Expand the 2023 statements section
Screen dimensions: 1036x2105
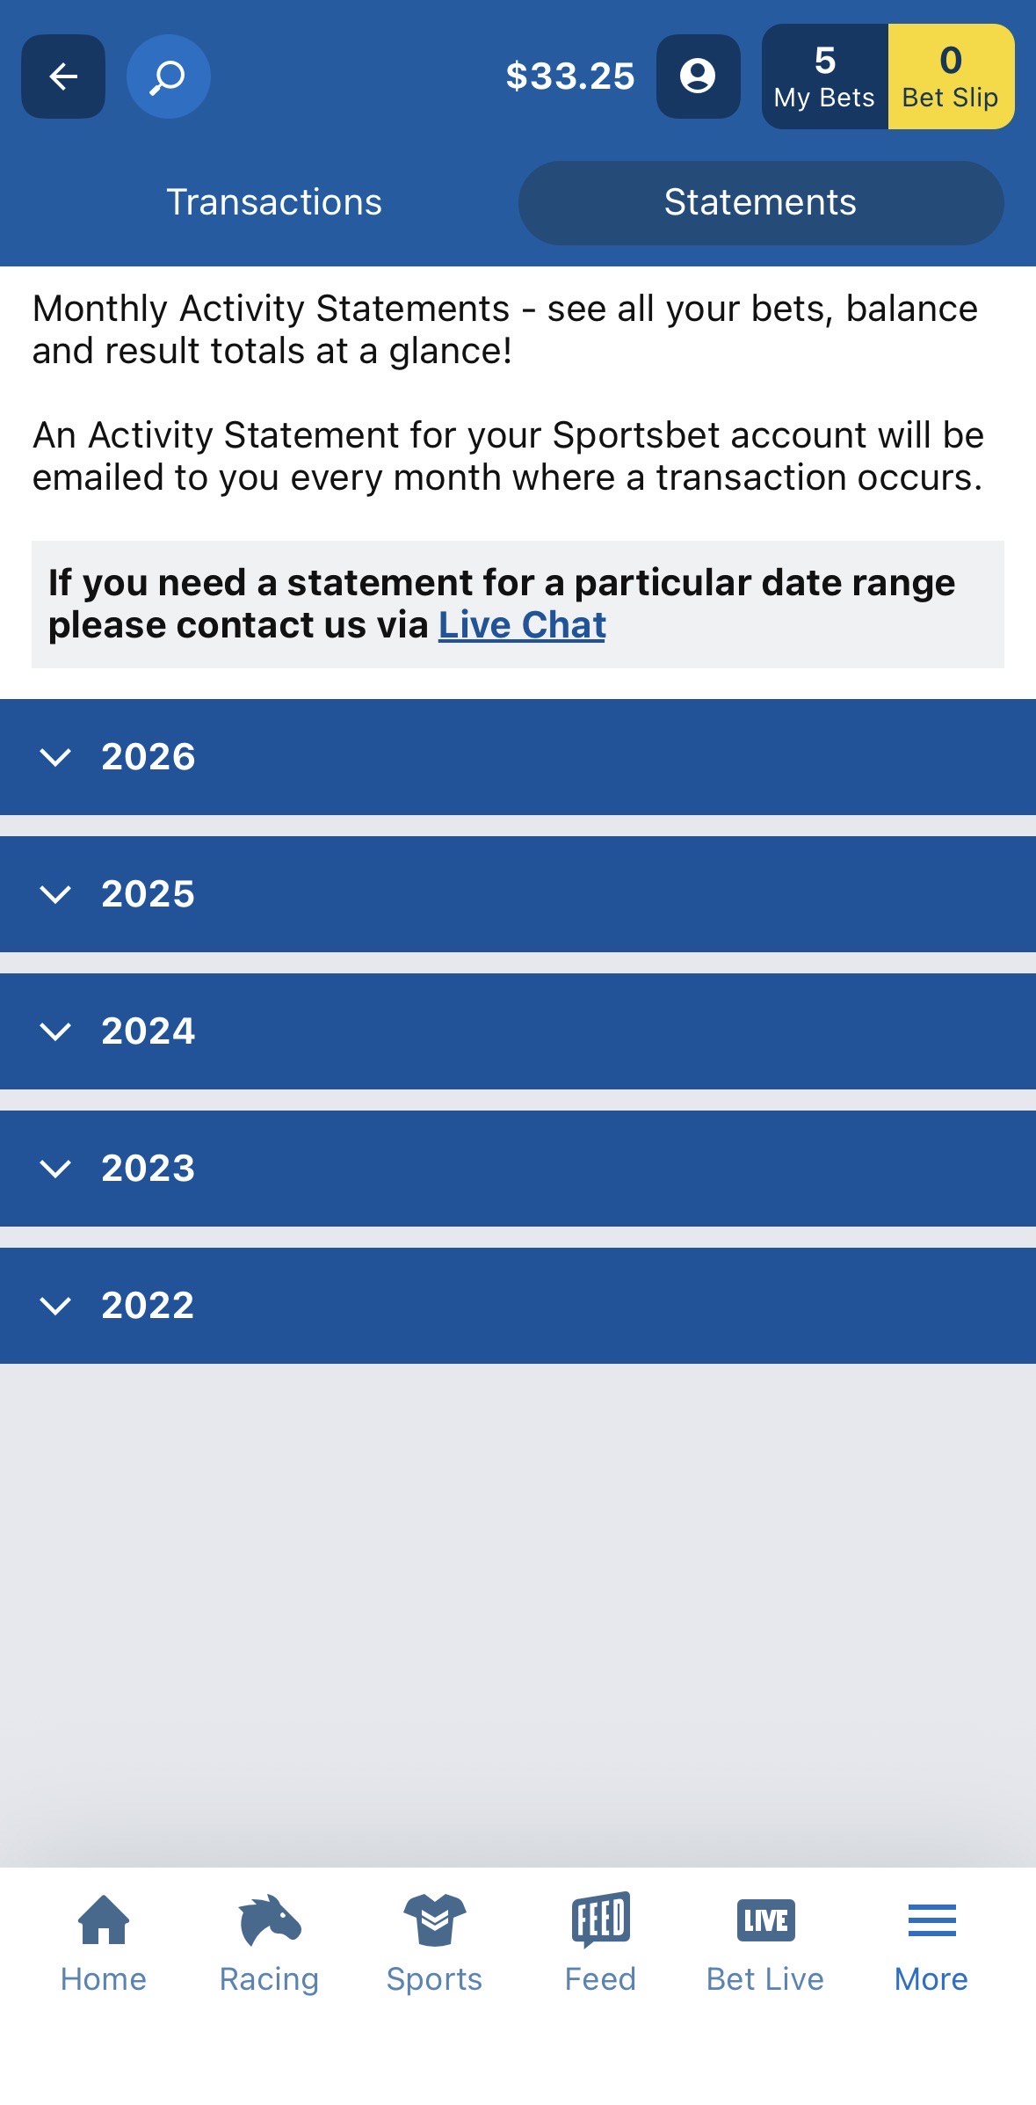(x=518, y=1169)
